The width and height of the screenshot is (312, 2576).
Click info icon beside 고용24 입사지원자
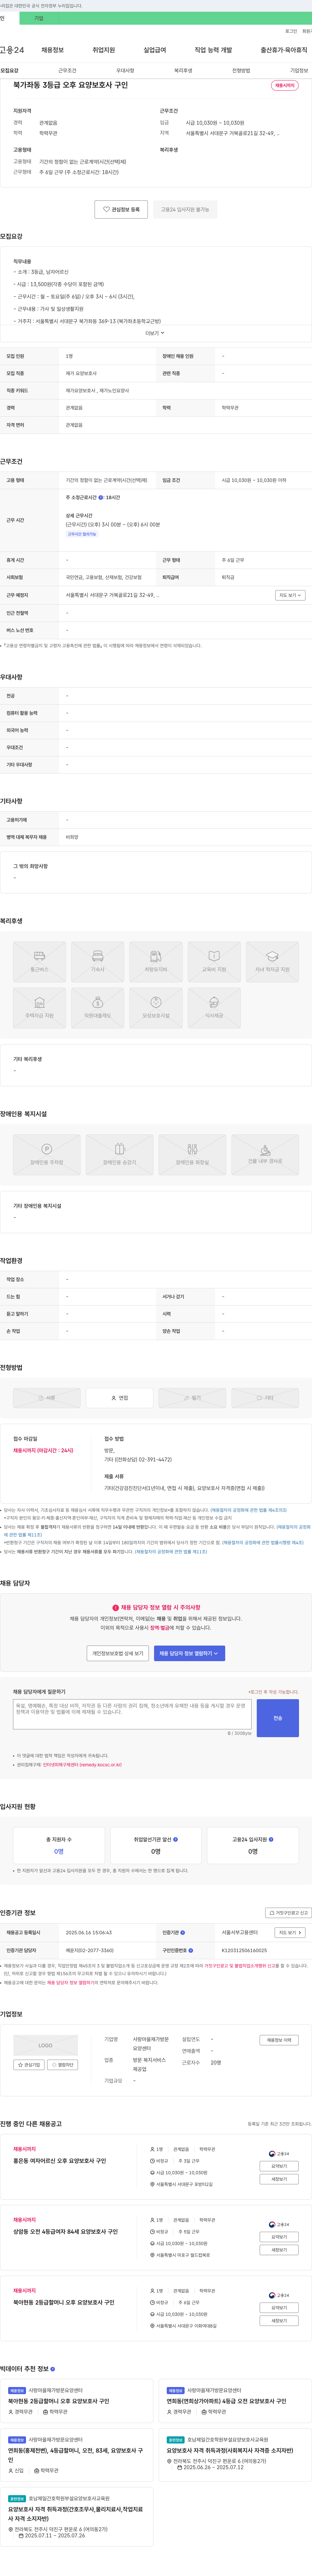click(x=271, y=1839)
